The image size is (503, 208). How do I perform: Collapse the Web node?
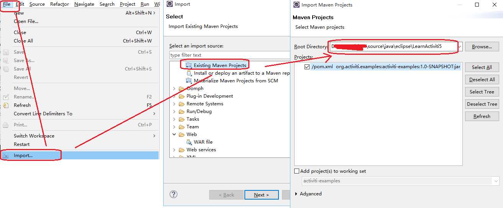point(174,134)
